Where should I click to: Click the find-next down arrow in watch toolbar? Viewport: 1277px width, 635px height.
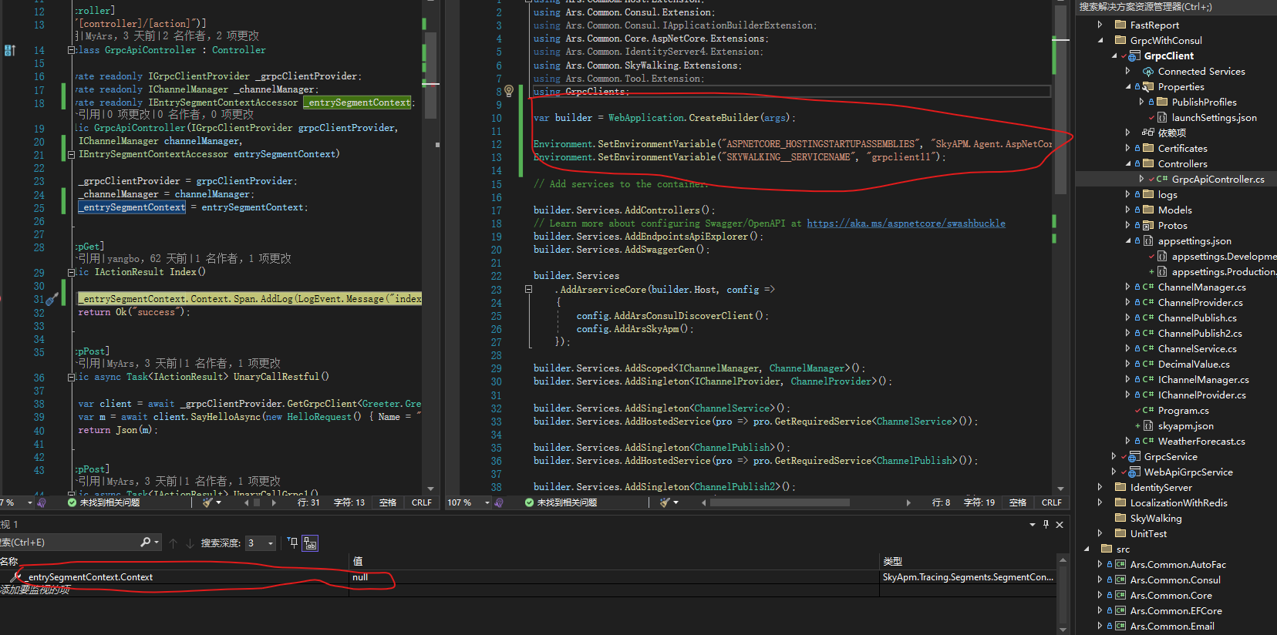point(190,543)
